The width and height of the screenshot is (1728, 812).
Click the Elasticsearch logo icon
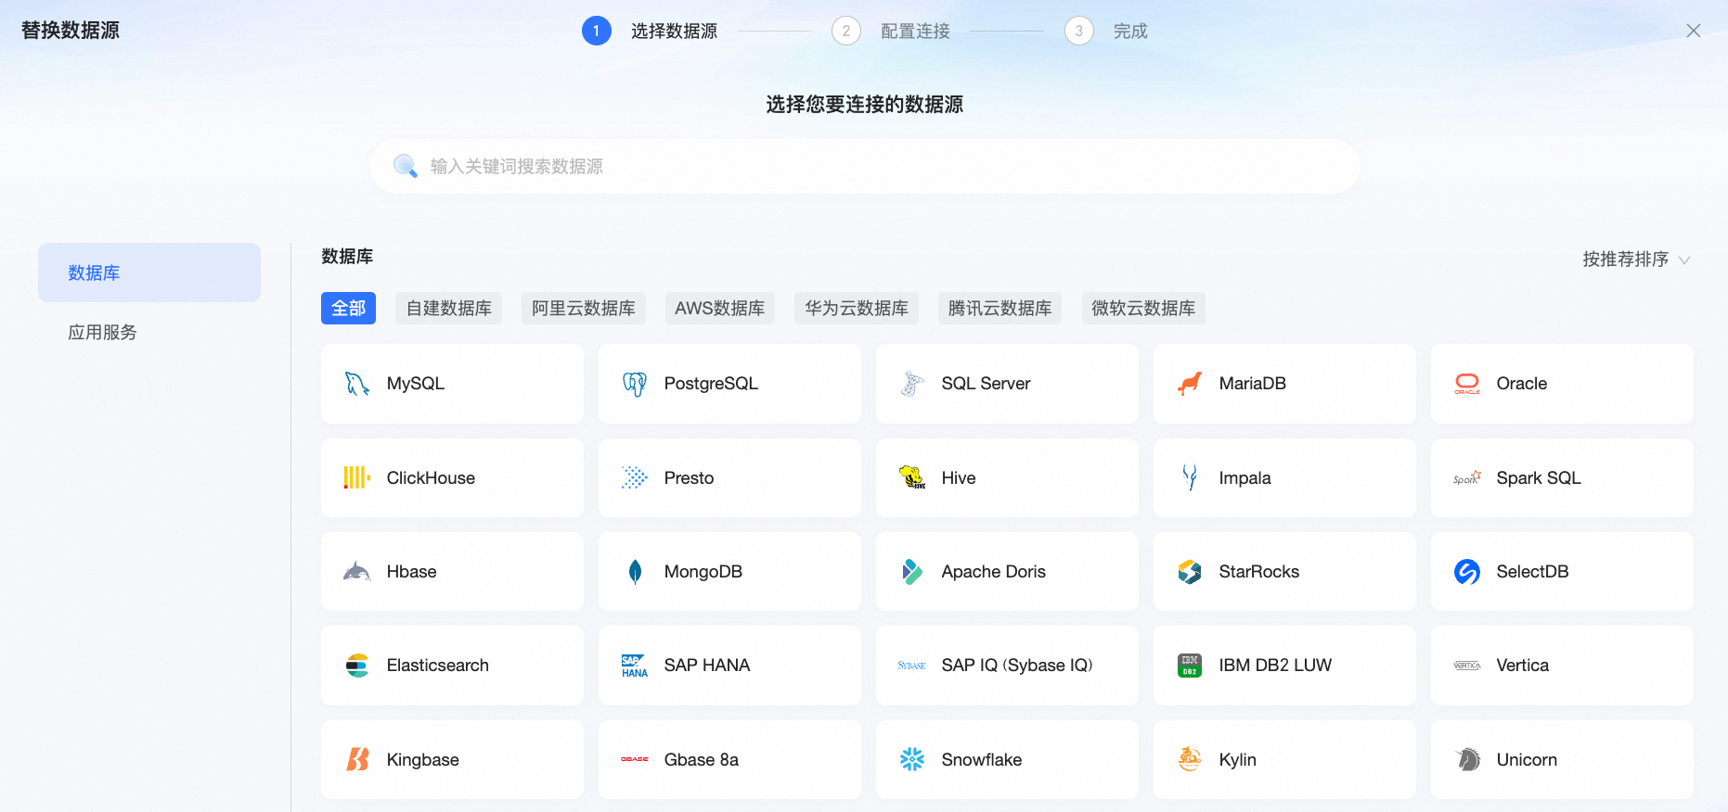pyautogui.click(x=357, y=666)
